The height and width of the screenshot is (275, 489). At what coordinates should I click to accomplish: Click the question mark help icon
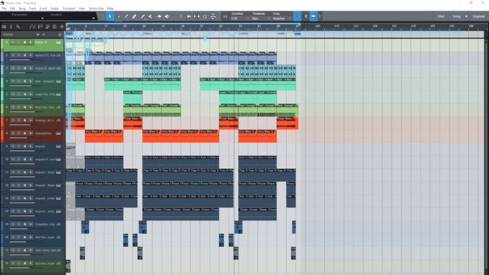180,16
